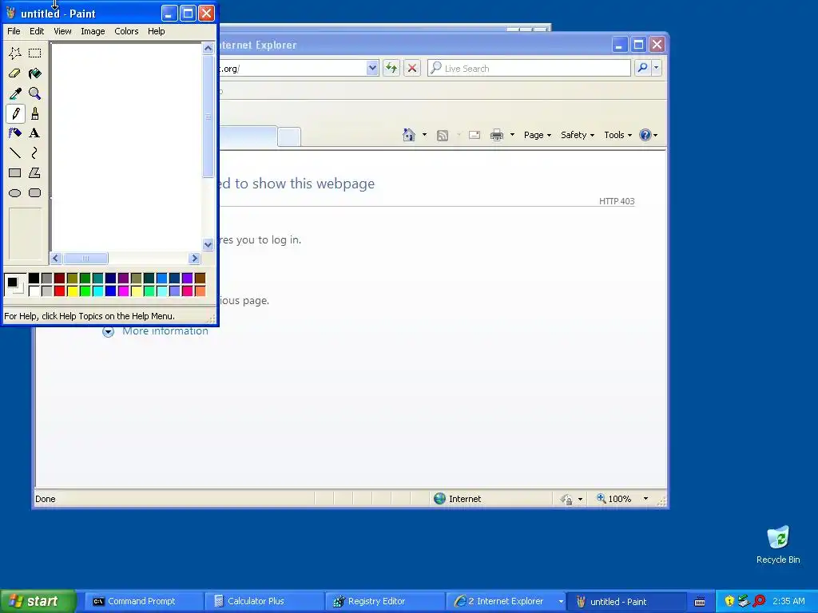Pick the Rectangle shape tool in Paint
The image size is (818, 613).
tap(15, 172)
